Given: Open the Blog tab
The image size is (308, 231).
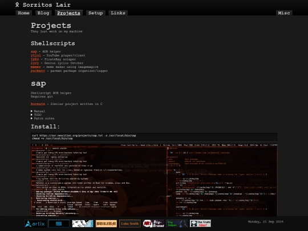Looking at the screenshot, I should click(x=43, y=13).
